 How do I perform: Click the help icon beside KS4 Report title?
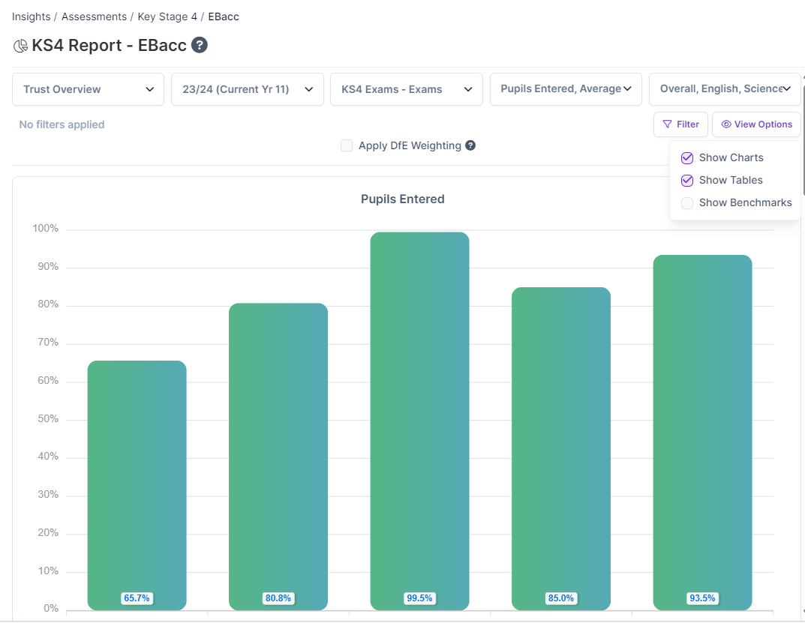(x=199, y=45)
